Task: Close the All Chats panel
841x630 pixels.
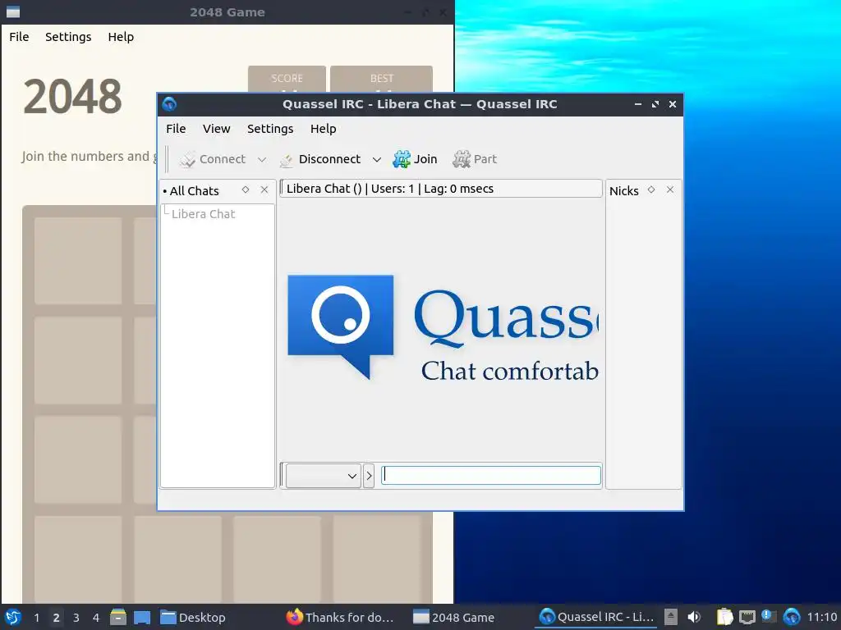Action: tap(264, 189)
